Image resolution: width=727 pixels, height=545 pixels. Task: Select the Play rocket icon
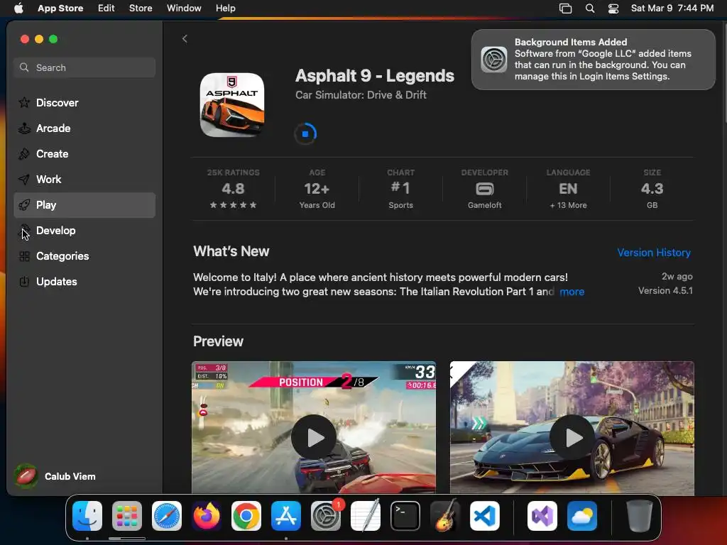[x=24, y=205]
